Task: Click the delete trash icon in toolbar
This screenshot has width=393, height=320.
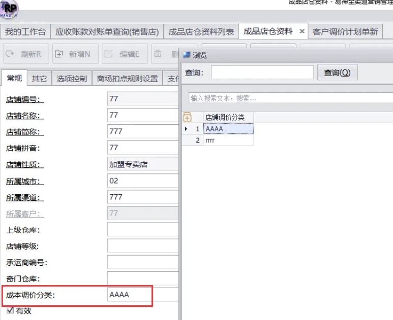Action: pyautogui.click(x=159, y=53)
